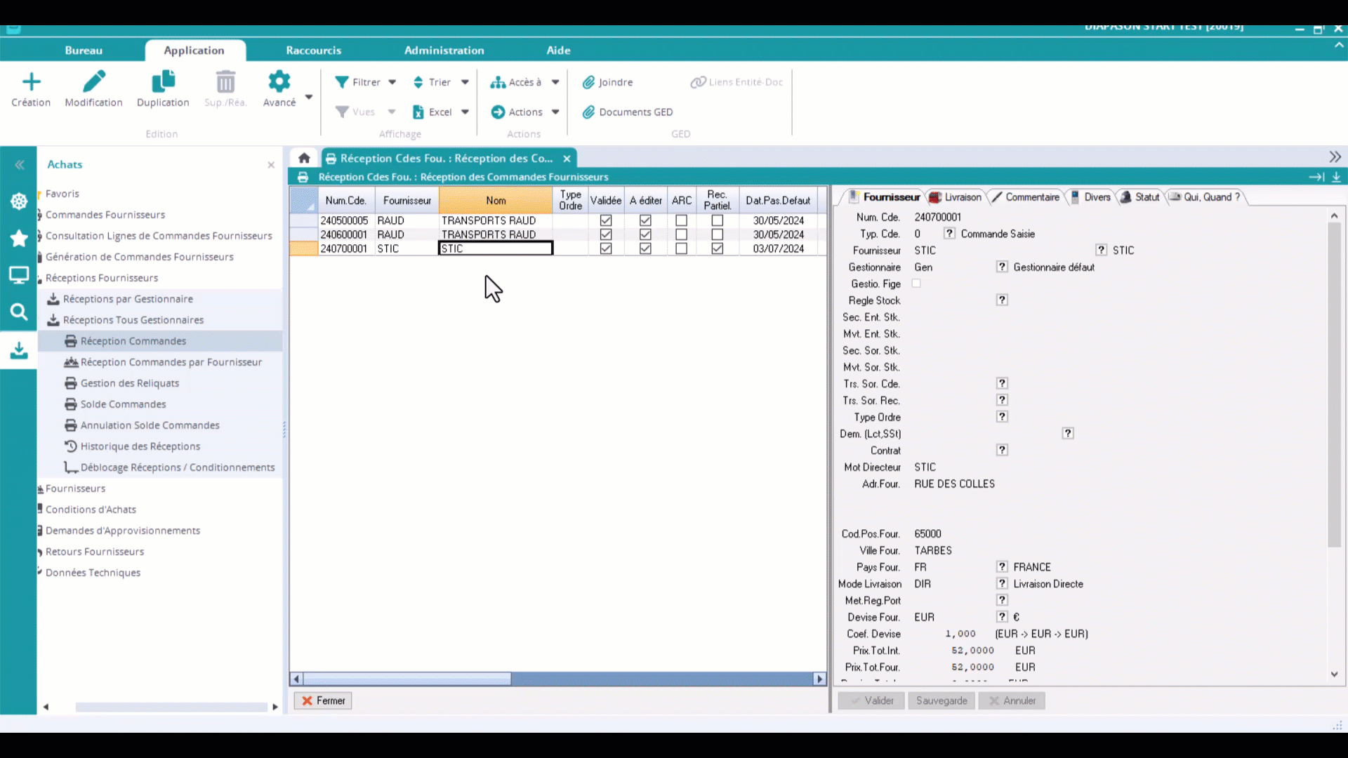Expand the Actions dropdown arrow
1348x758 pixels.
coord(555,112)
